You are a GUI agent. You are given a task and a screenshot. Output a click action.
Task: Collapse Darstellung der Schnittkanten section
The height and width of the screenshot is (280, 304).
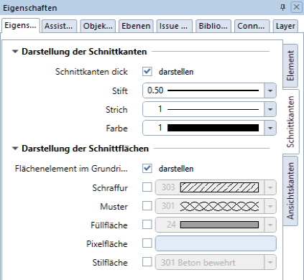click(x=15, y=52)
